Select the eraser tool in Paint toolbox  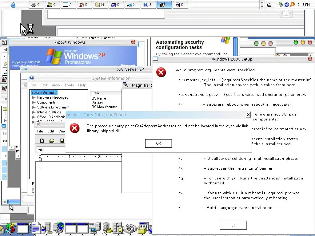tap(5, 64)
